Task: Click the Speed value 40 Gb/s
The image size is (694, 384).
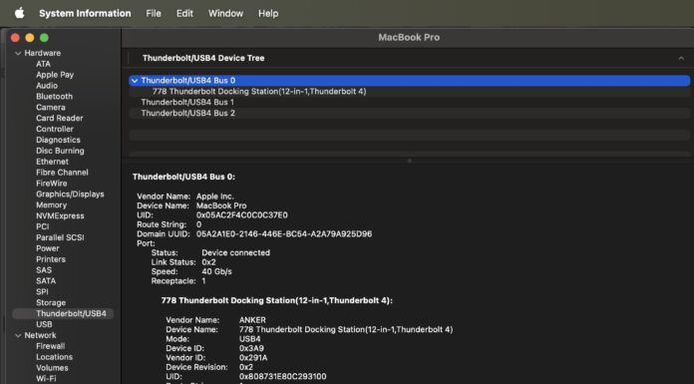Action: pyautogui.click(x=216, y=271)
